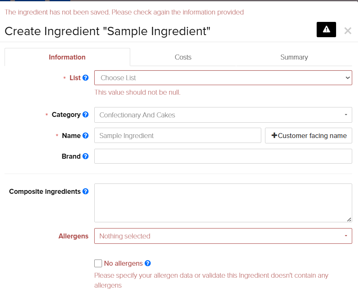Click the empty Brand input field
The width and height of the screenshot is (358, 300).
pos(223,156)
